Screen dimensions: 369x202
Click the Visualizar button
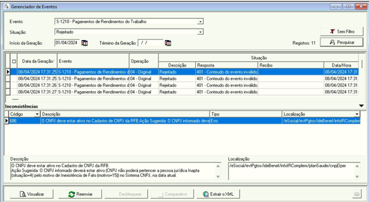click(31, 194)
